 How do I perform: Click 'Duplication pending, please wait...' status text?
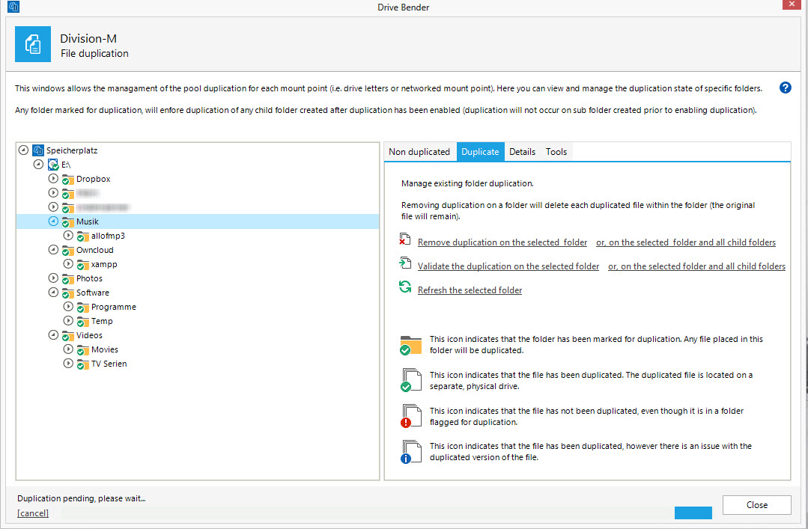pos(82,498)
